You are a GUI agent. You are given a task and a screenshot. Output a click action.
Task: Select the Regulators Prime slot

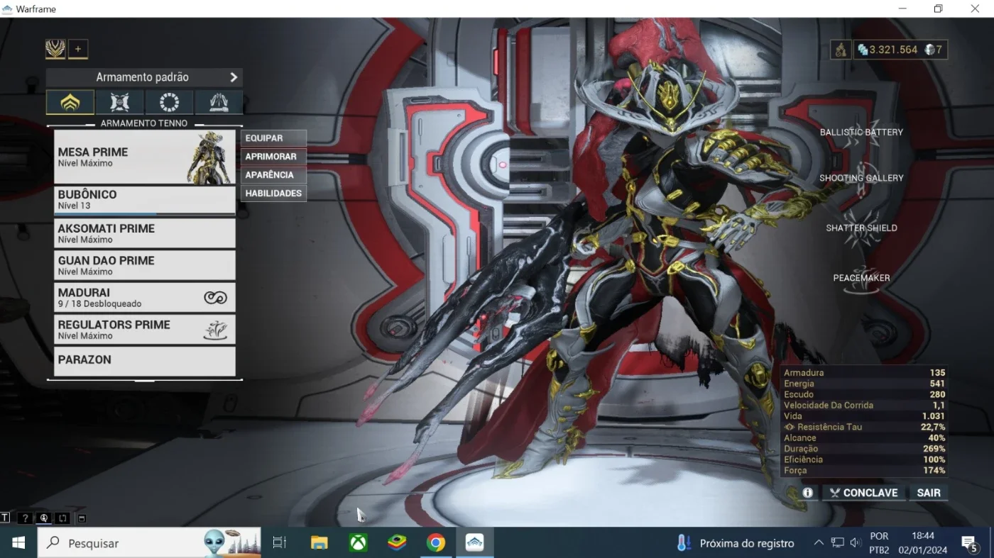(x=145, y=330)
